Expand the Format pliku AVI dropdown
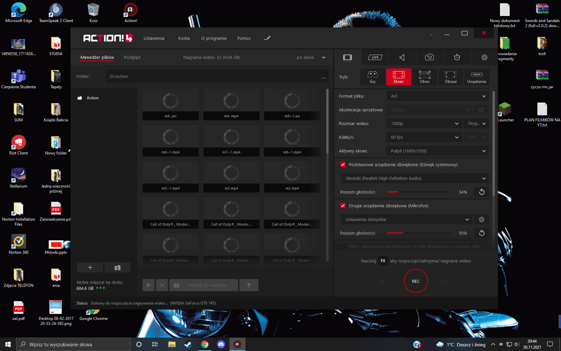The height and width of the screenshot is (351, 561). pos(437,96)
